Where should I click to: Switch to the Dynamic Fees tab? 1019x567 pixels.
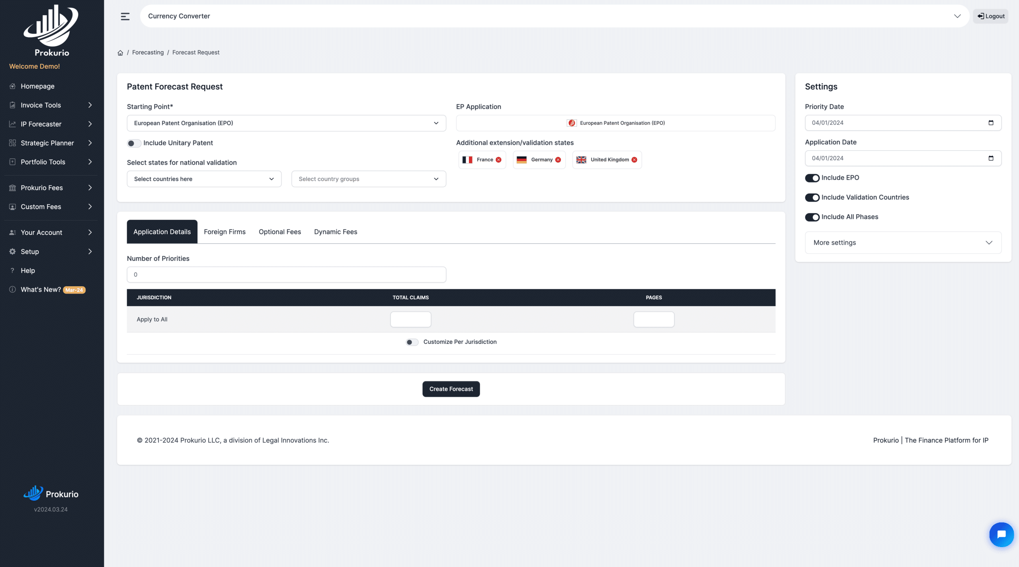point(336,232)
